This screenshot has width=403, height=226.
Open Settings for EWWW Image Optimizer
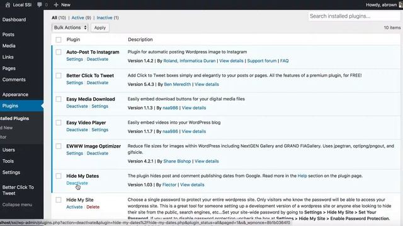(x=74, y=153)
